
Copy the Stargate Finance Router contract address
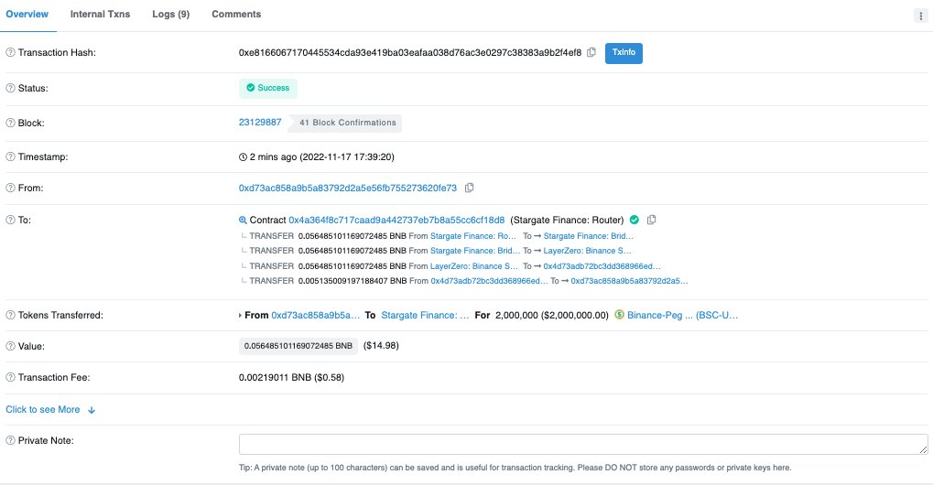pyautogui.click(x=652, y=220)
